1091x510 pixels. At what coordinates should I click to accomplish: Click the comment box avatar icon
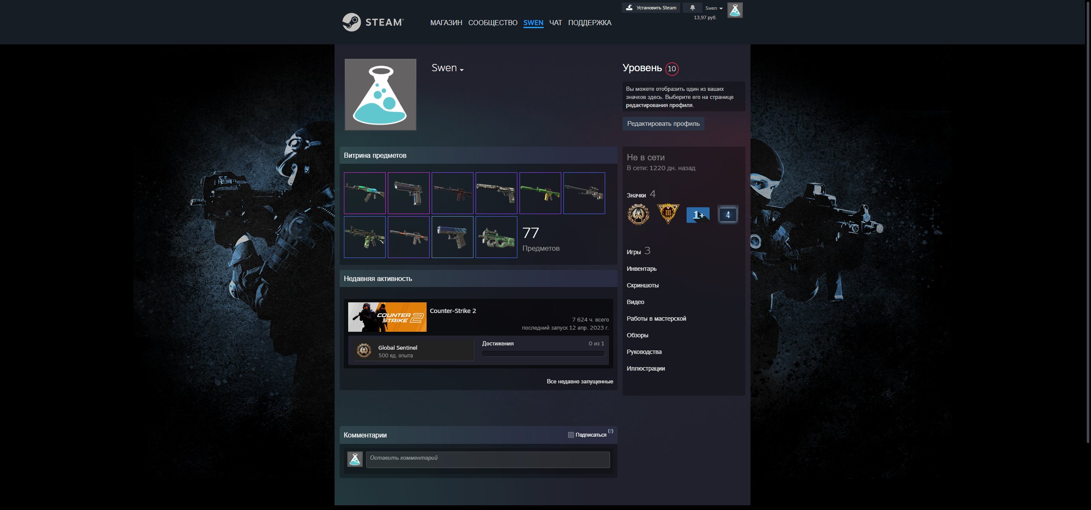point(355,459)
